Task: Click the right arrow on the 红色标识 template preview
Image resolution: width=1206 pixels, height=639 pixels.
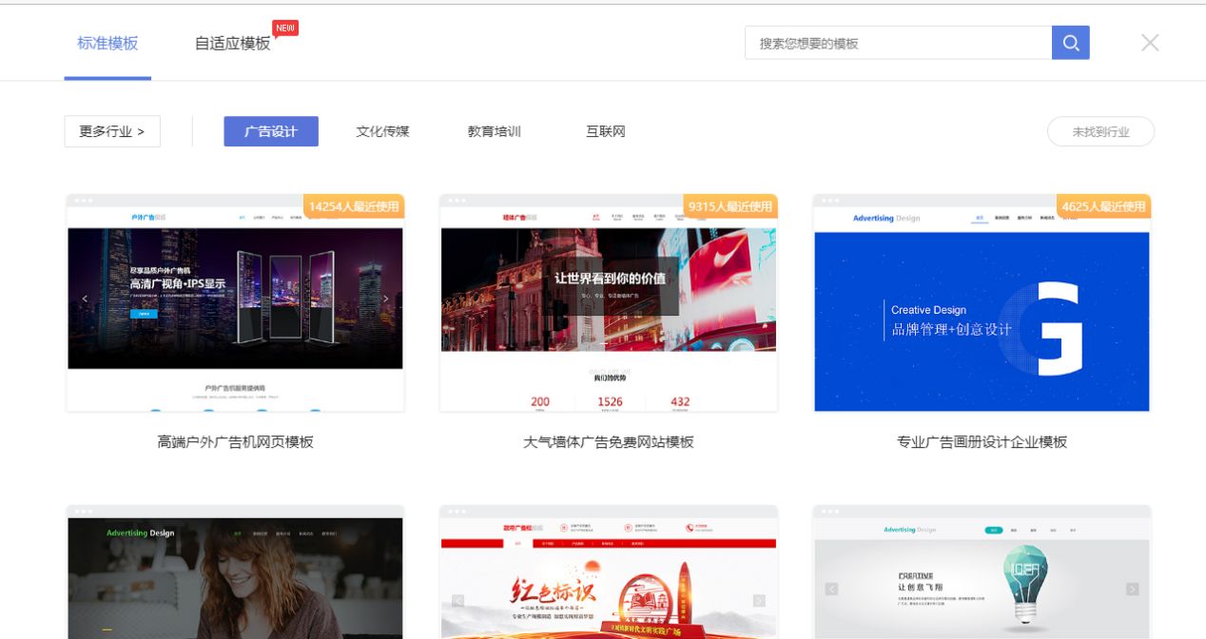Action: (758, 601)
